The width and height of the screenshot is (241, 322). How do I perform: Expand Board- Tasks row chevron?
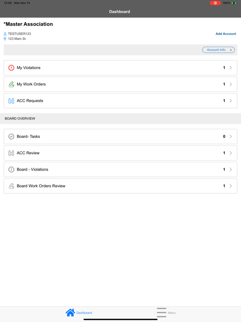coord(231,136)
